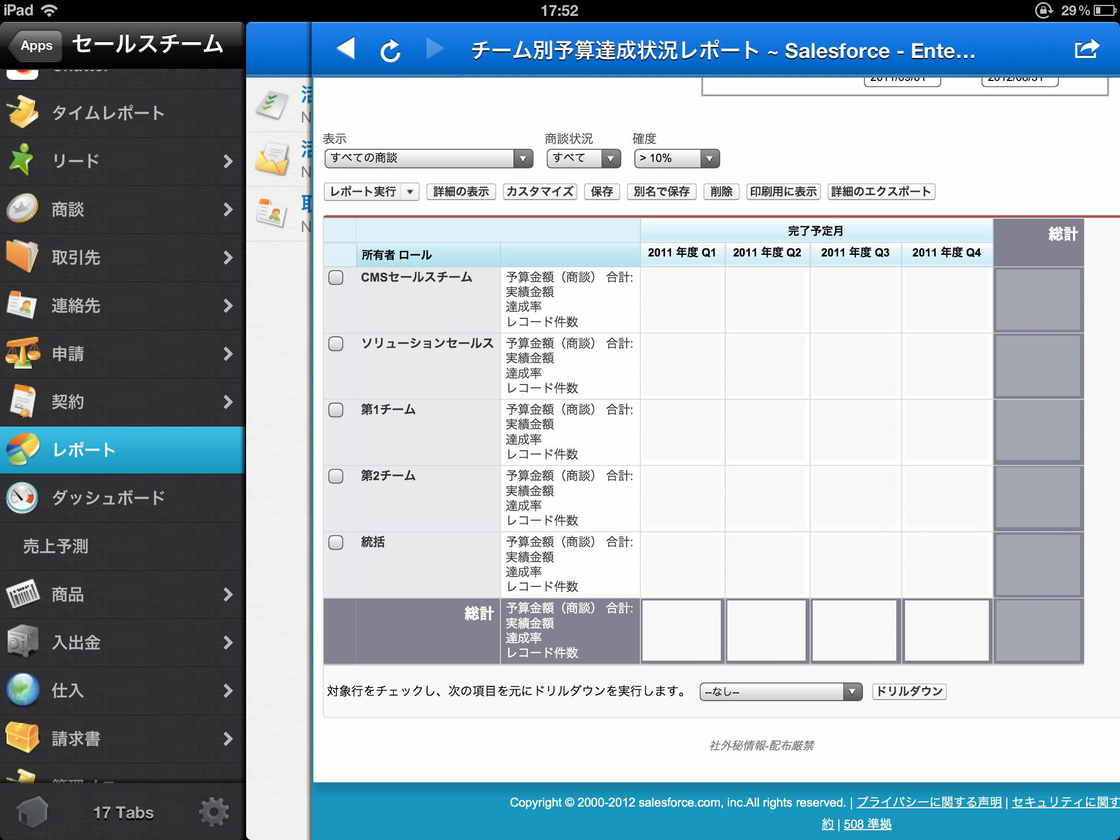Reload the report page
Screen dimensions: 1120x840
pos(390,50)
